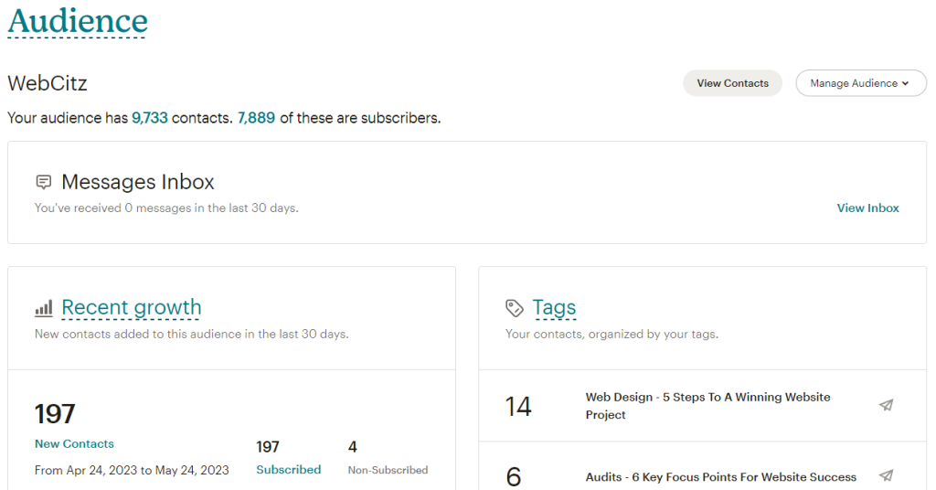Open the Tags heading link
The height and width of the screenshot is (490, 936).
coord(554,308)
